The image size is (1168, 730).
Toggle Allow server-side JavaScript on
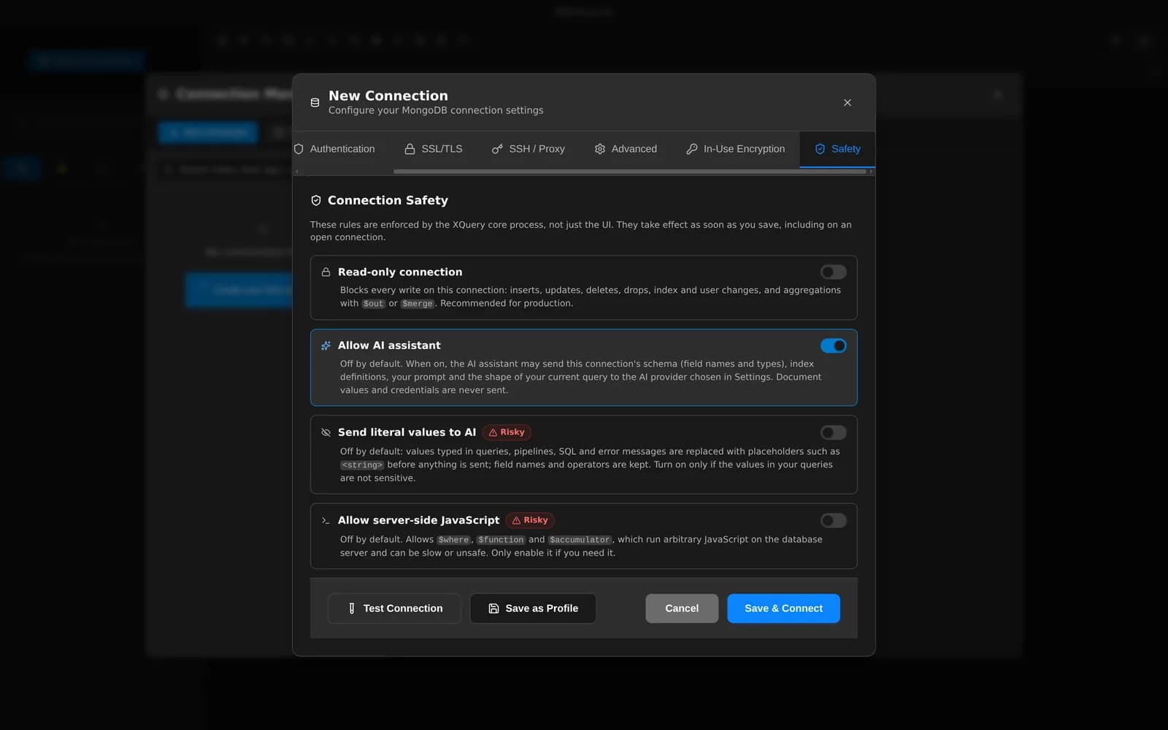[833, 520]
